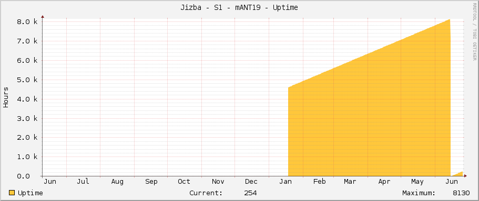This screenshot has width=479, height=201.
Task: Click the maximum value '8130'
Action: pyautogui.click(x=461, y=193)
